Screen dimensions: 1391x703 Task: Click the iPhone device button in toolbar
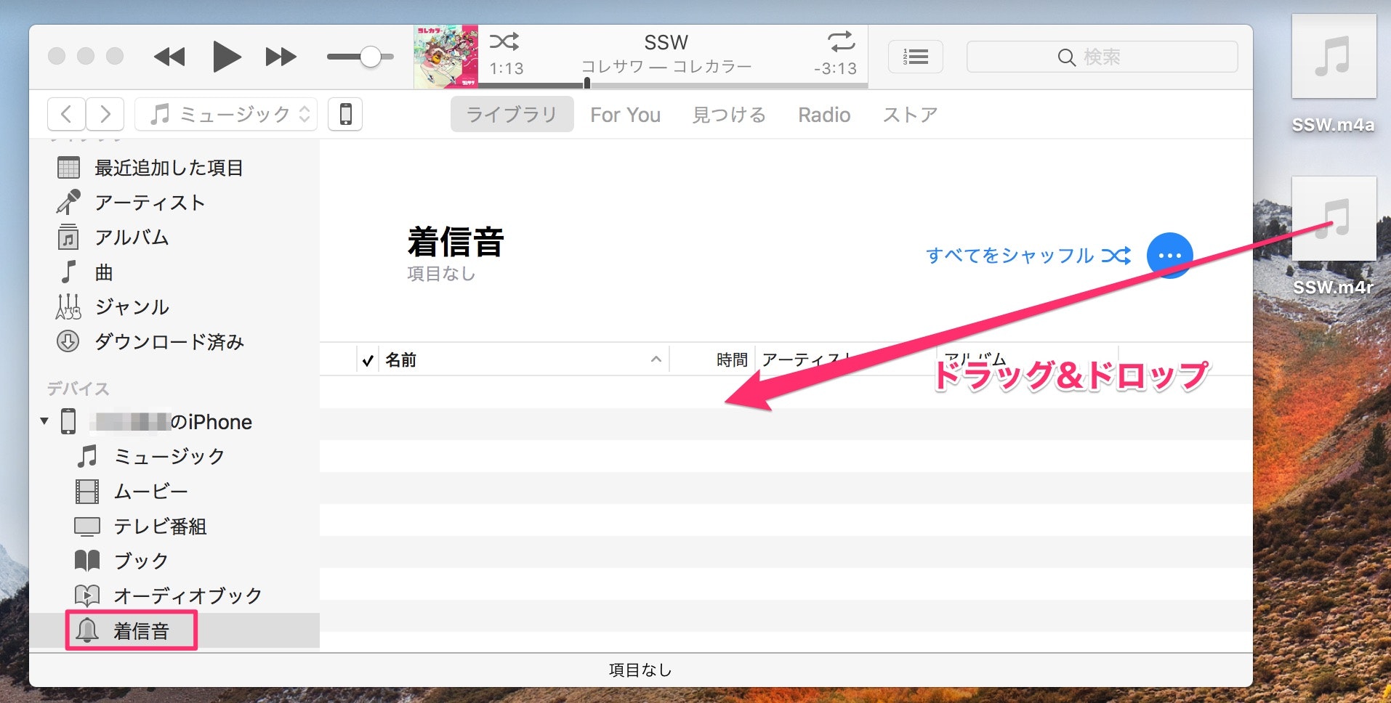(x=345, y=114)
